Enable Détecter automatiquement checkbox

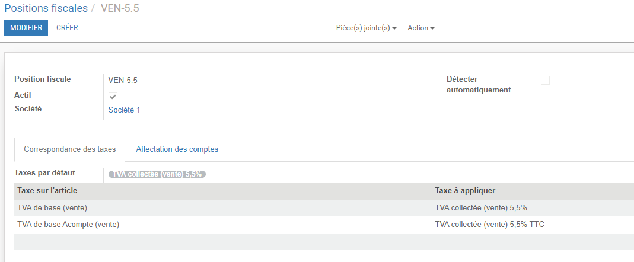(545, 81)
